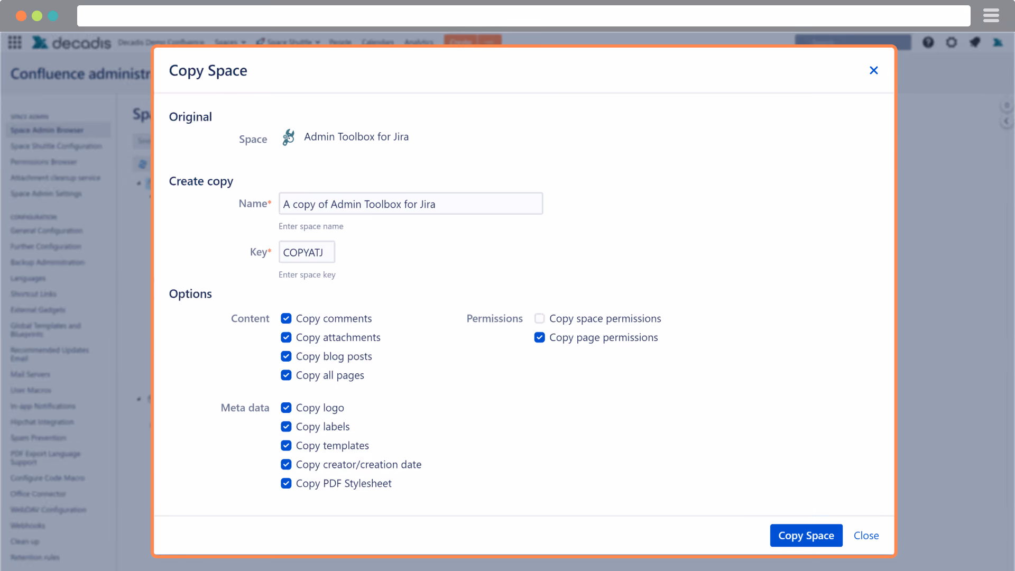Click the "Copy Space" dialog title
The height and width of the screenshot is (571, 1015).
point(208,71)
